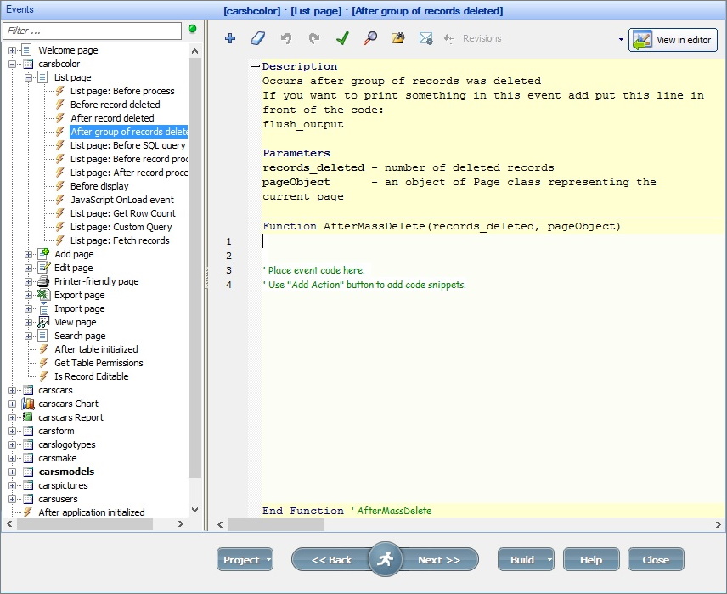The width and height of the screenshot is (727, 594).
Task: Click the carscars Chart icon
Action: [28, 404]
